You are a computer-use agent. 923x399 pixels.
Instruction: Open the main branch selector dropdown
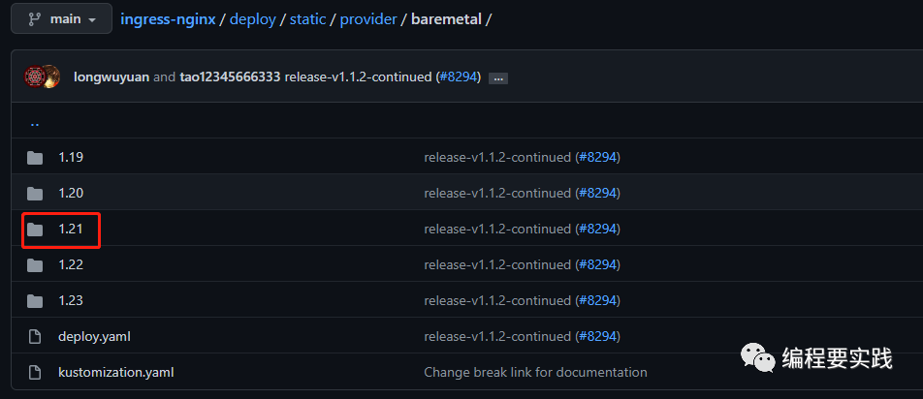point(59,19)
